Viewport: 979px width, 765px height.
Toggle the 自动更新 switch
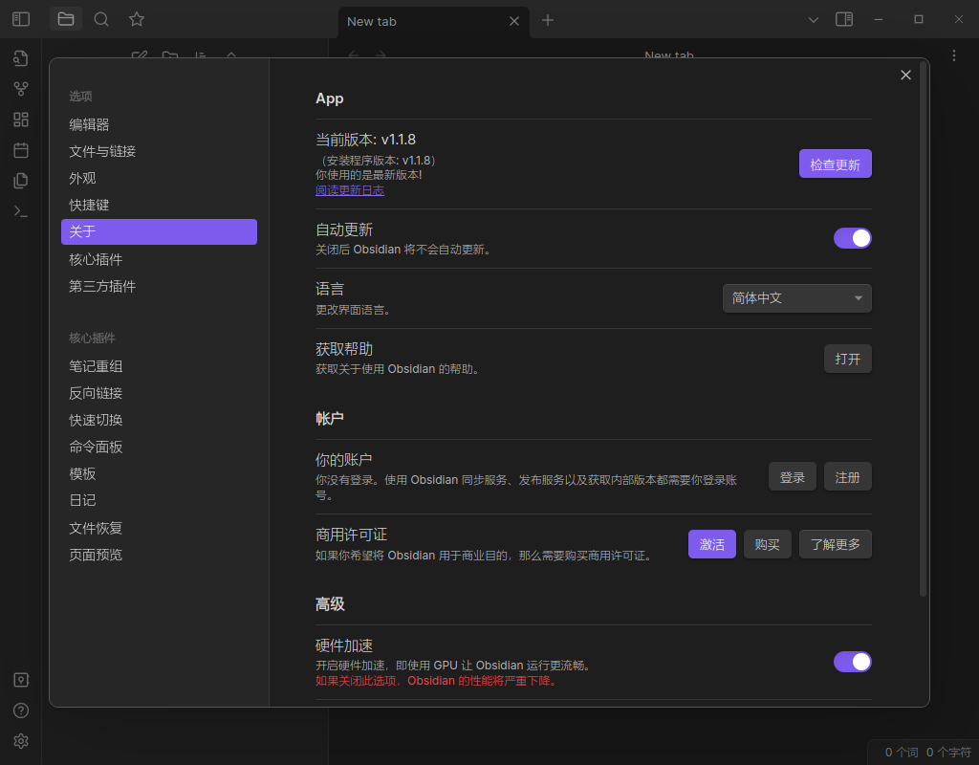coord(852,238)
